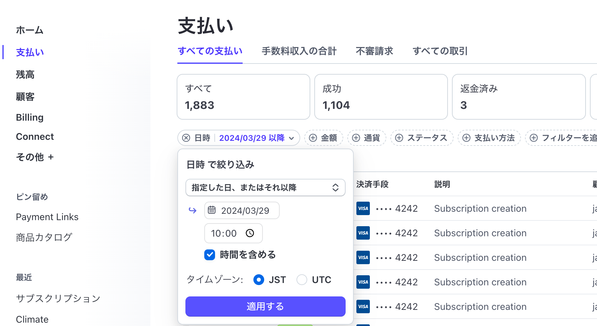Screen dimensions: 597x326
Task: Open the calendar picker icon in date field
Action: click(x=212, y=210)
